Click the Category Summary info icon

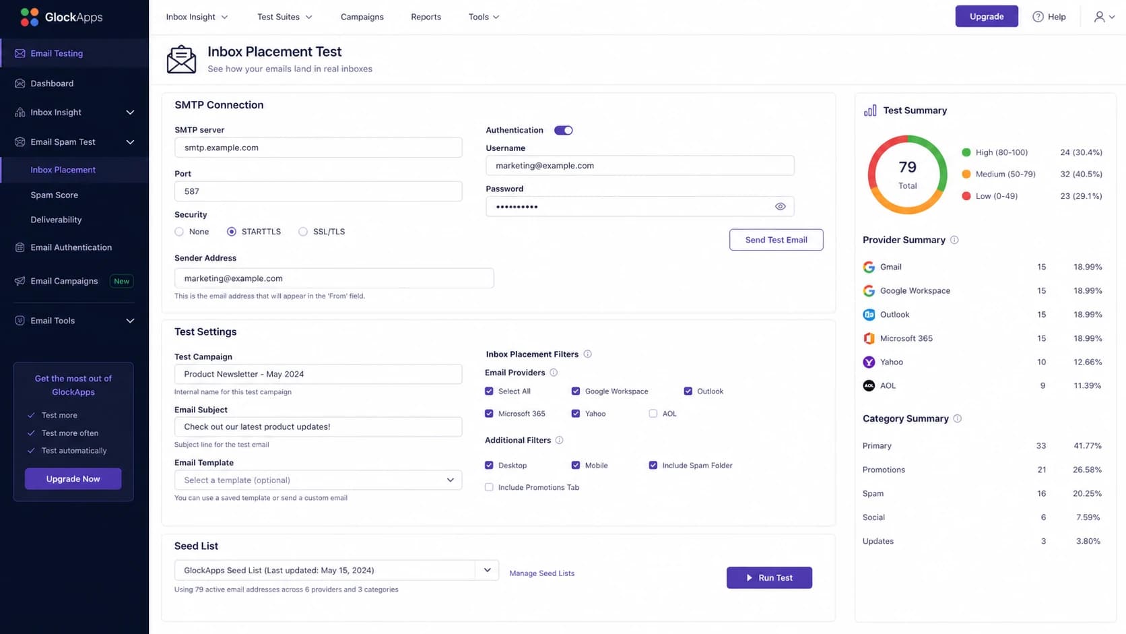958,418
